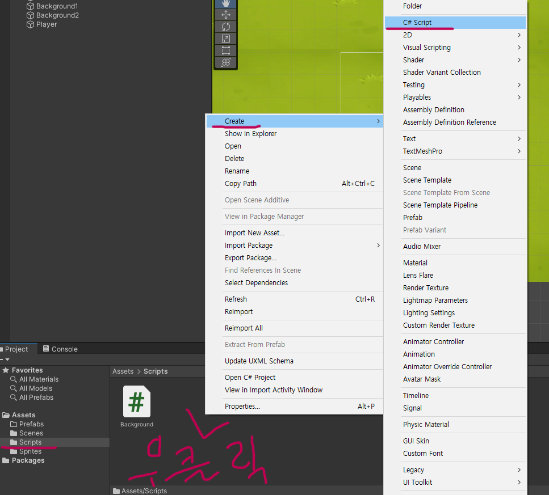Expand the 2D submenu arrow
This screenshot has width=549, height=495.
[x=519, y=35]
